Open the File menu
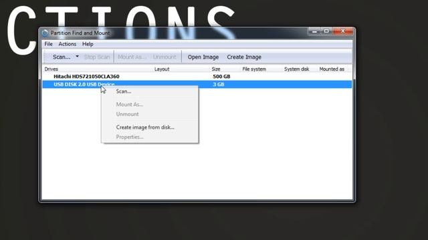The height and width of the screenshot is (240, 428). 49,44
